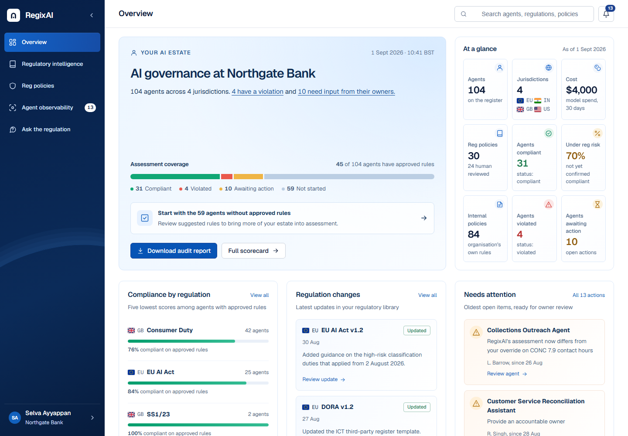Click the Overview grid icon in sidebar
This screenshot has height=436, width=628.
13,42
